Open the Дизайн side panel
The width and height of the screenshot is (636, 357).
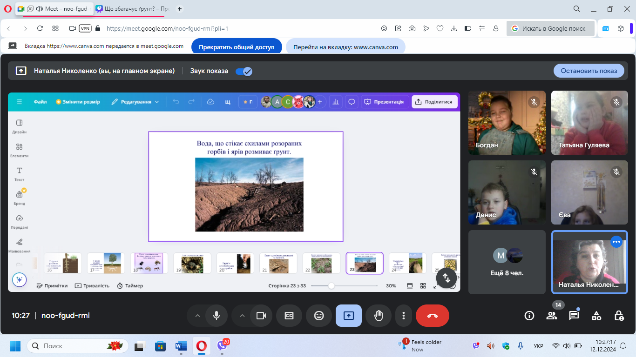tap(19, 126)
